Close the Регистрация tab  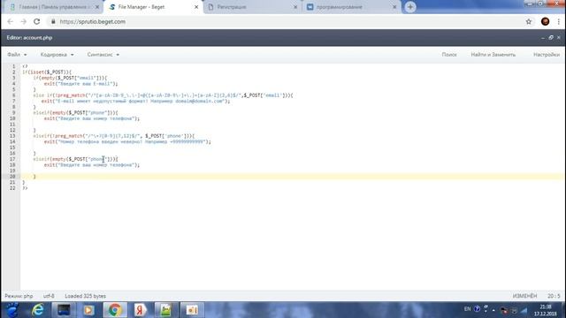click(x=295, y=7)
